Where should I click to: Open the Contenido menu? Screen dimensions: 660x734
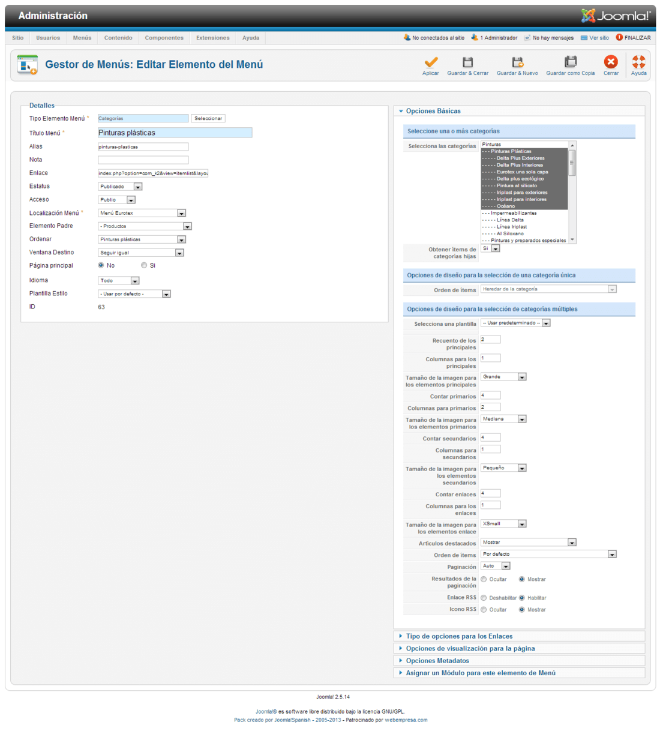pyautogui.click(x=118, y=38)
